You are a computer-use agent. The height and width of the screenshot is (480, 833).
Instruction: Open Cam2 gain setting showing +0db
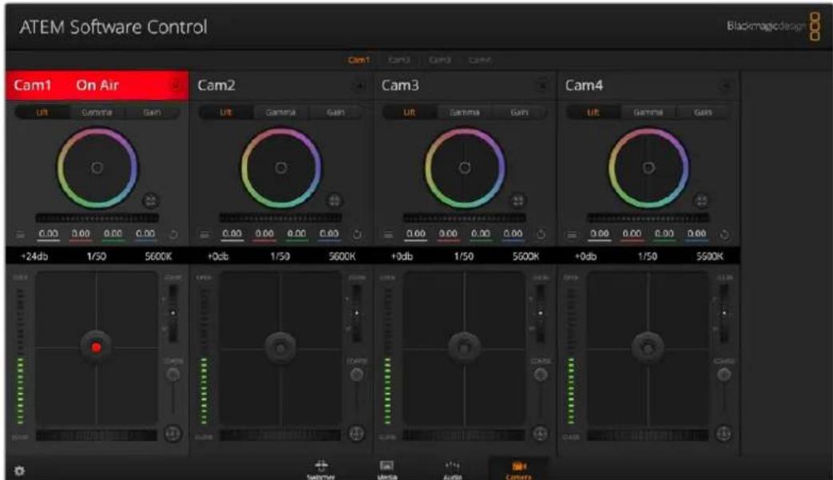click(x=218, y=256)
